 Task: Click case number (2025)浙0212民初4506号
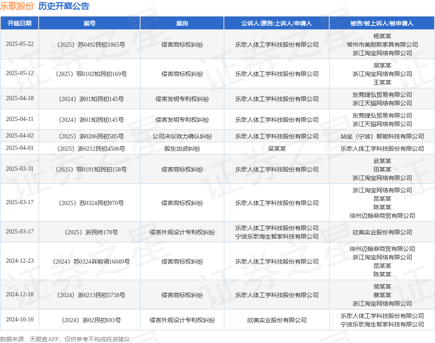pyautogui.click(x=90, y=149)
